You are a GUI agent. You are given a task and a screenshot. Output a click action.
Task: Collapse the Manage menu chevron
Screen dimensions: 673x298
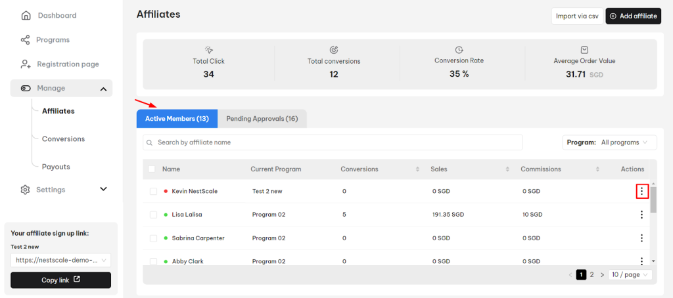pos(103,89)
